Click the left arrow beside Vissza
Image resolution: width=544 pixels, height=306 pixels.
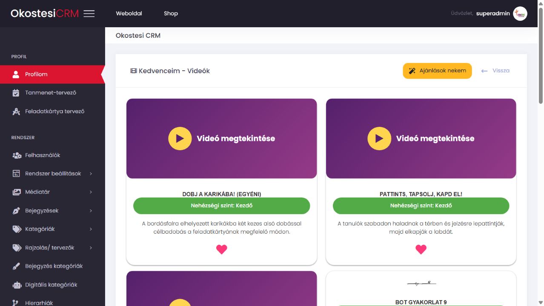coord(484,71)
